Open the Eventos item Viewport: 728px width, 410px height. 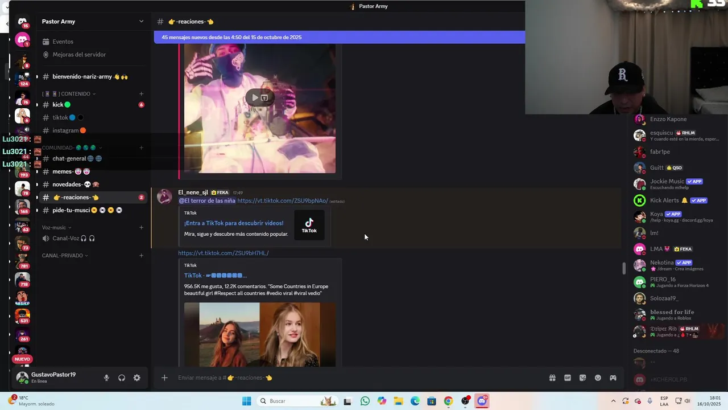[x=93, y=42]
